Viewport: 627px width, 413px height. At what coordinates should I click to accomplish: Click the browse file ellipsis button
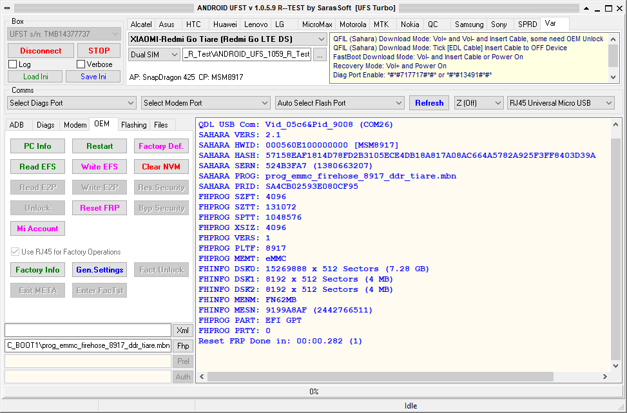(x=320, y=55)
